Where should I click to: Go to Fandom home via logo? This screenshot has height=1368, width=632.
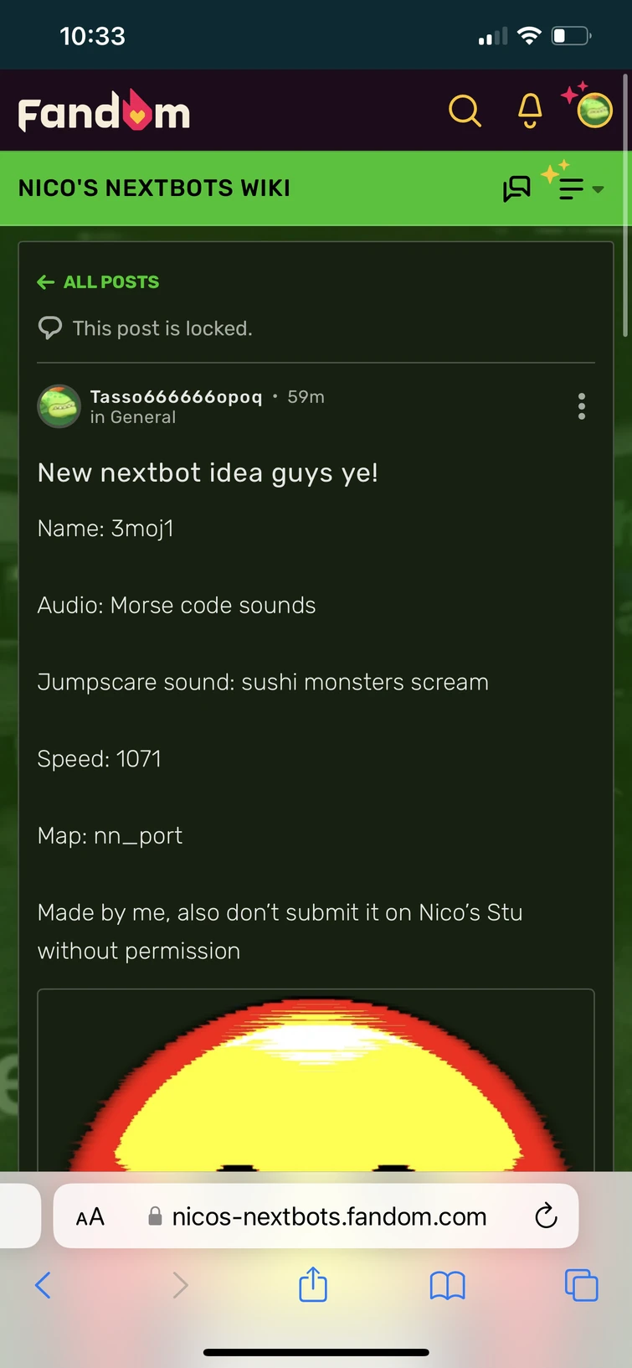[104, 111]
